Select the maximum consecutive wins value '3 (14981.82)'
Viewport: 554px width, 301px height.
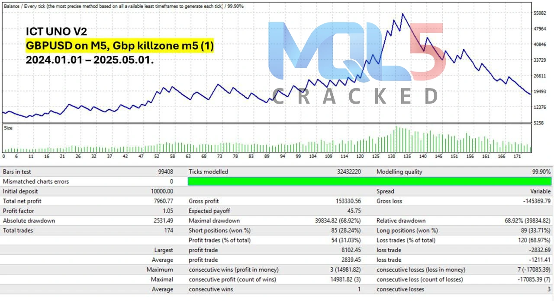pyautogui.click(x=345, y=269)
